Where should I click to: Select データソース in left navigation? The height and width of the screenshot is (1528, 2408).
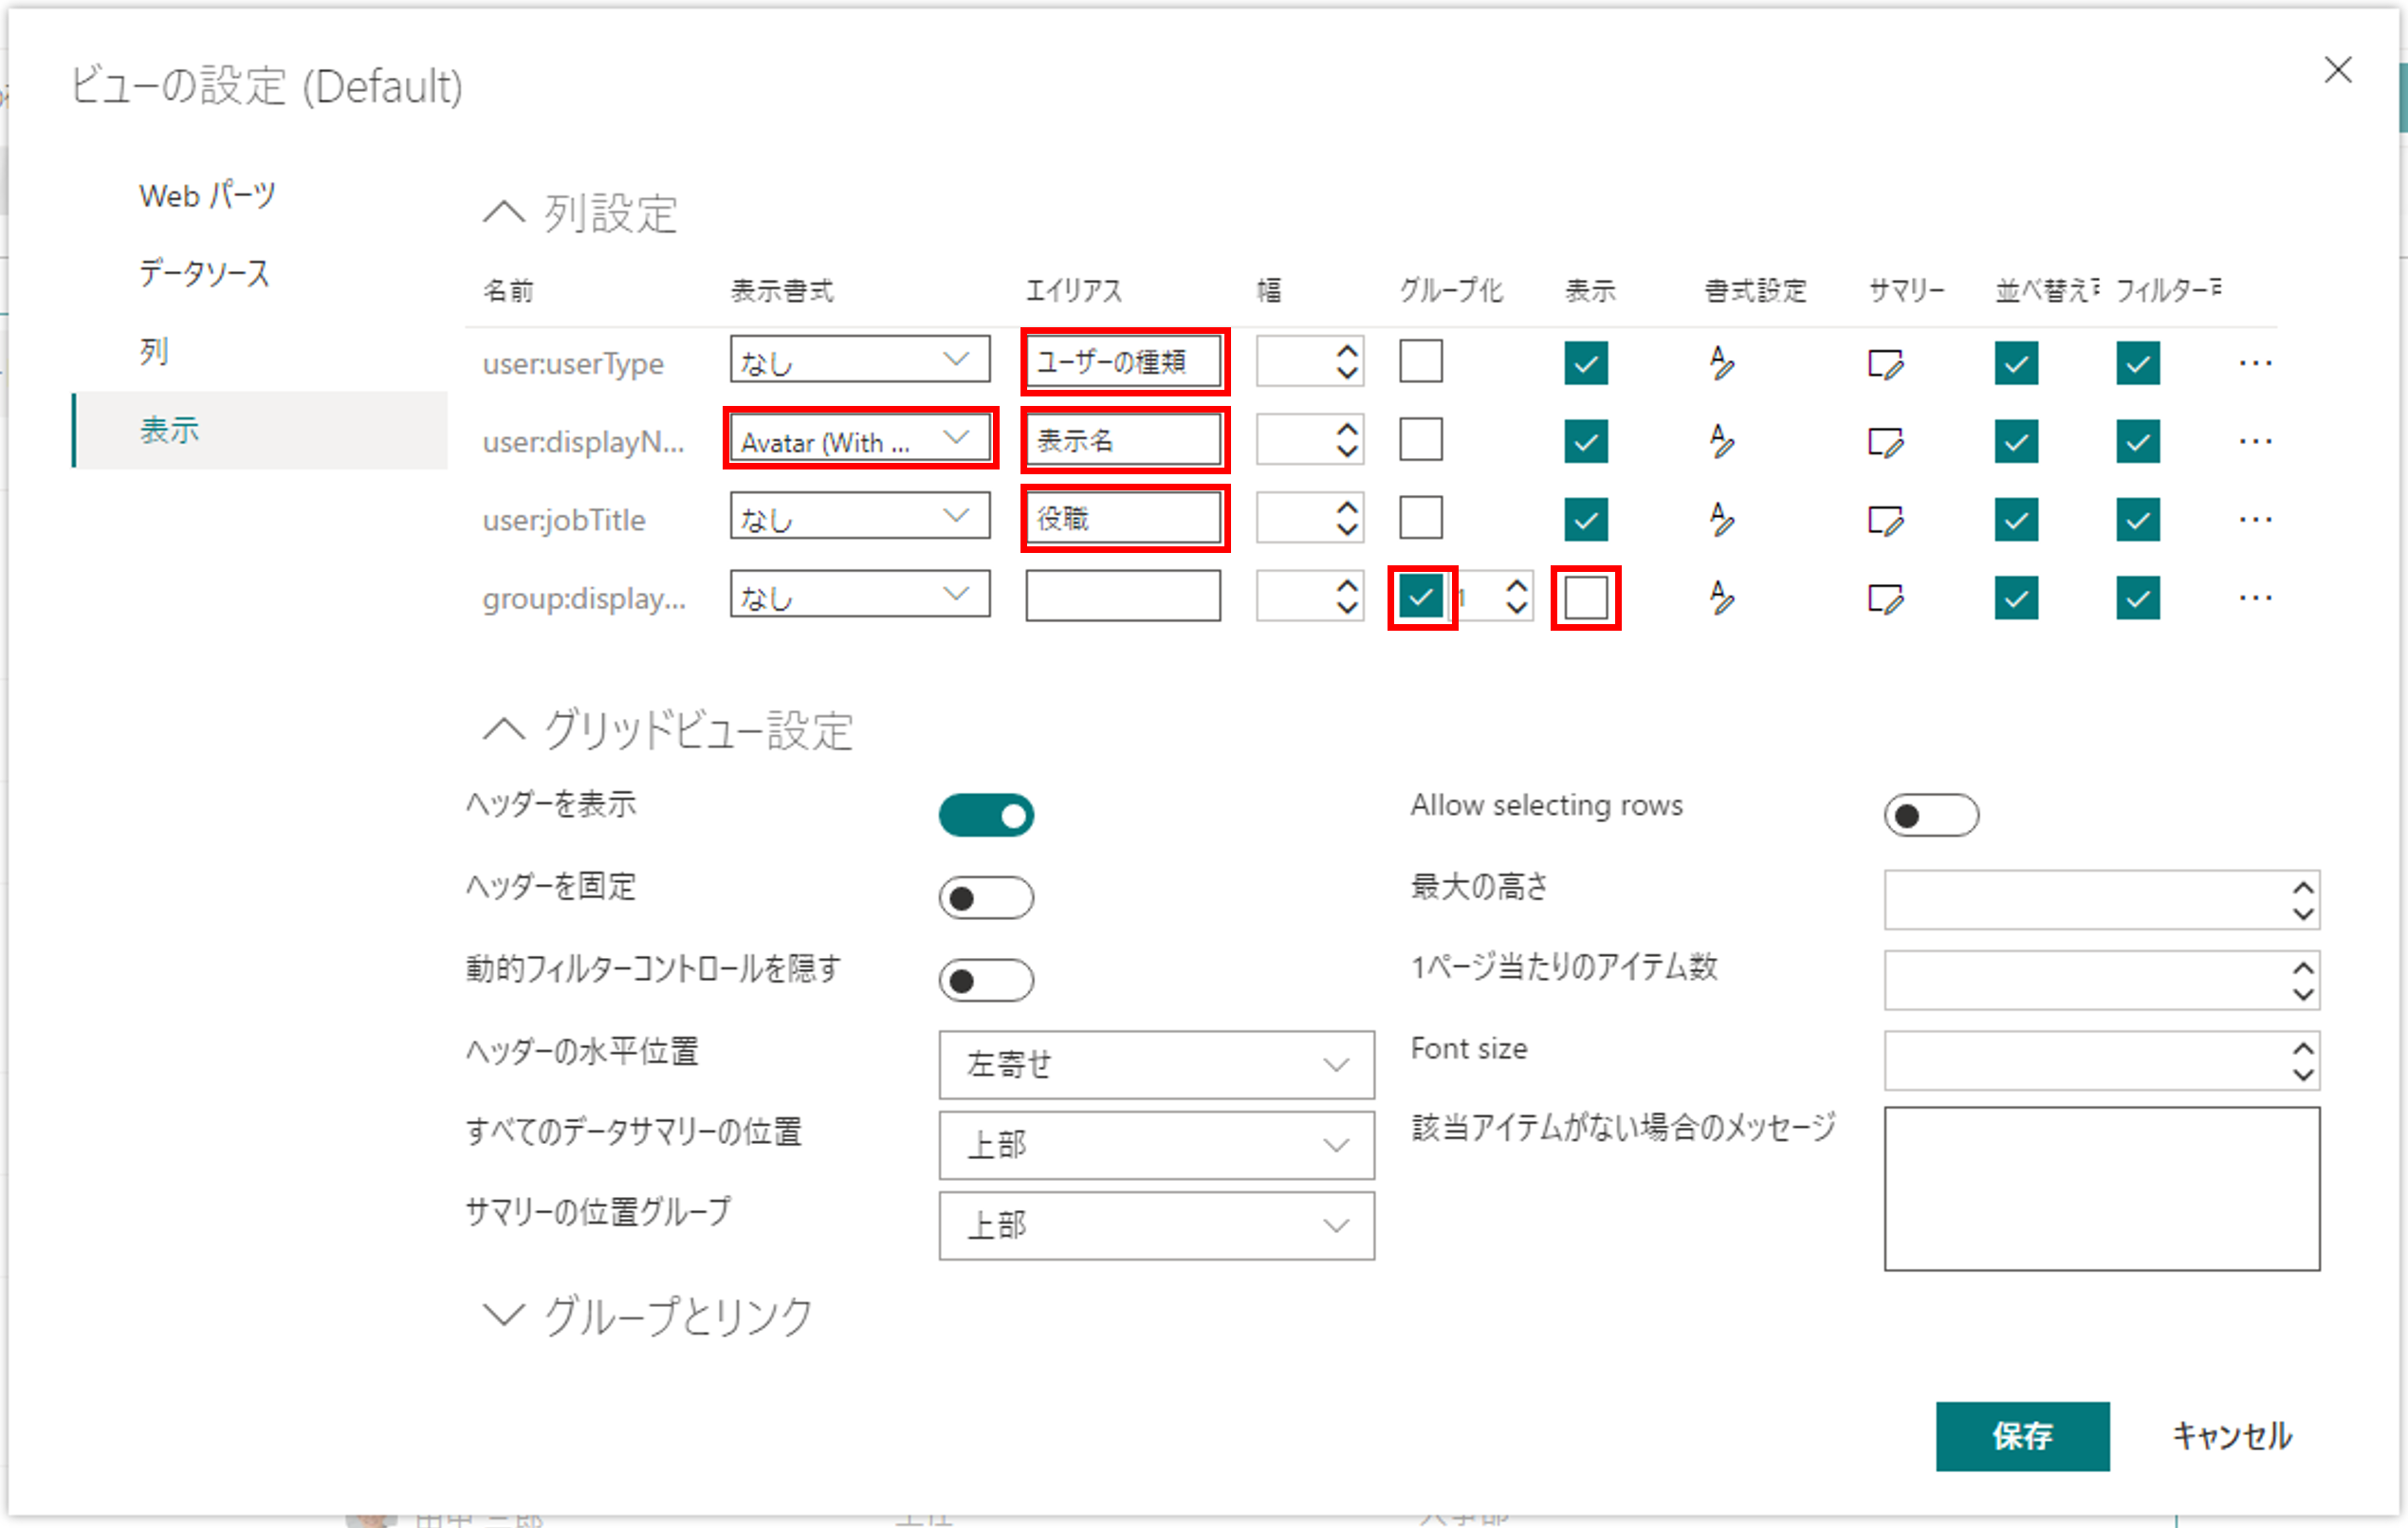pyautogui.click(x=204, y=273)
